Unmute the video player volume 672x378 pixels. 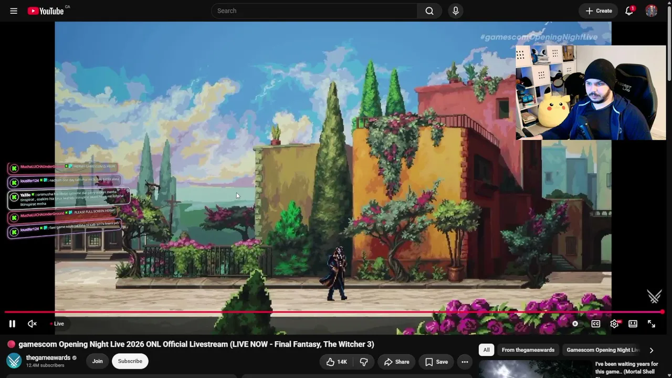32,324
